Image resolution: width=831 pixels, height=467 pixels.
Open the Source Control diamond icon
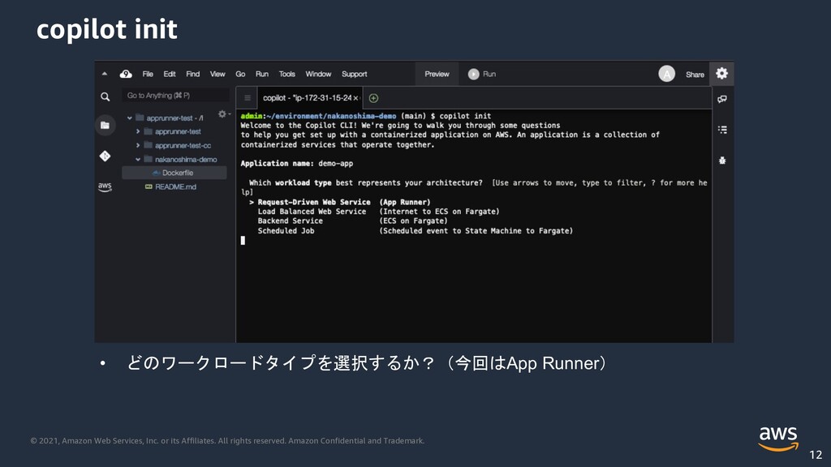tap(105, 156)
